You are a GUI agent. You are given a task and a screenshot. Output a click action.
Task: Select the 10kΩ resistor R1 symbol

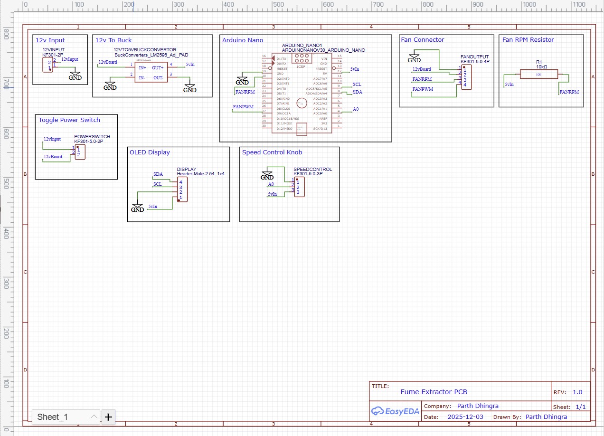coord(539,74)
